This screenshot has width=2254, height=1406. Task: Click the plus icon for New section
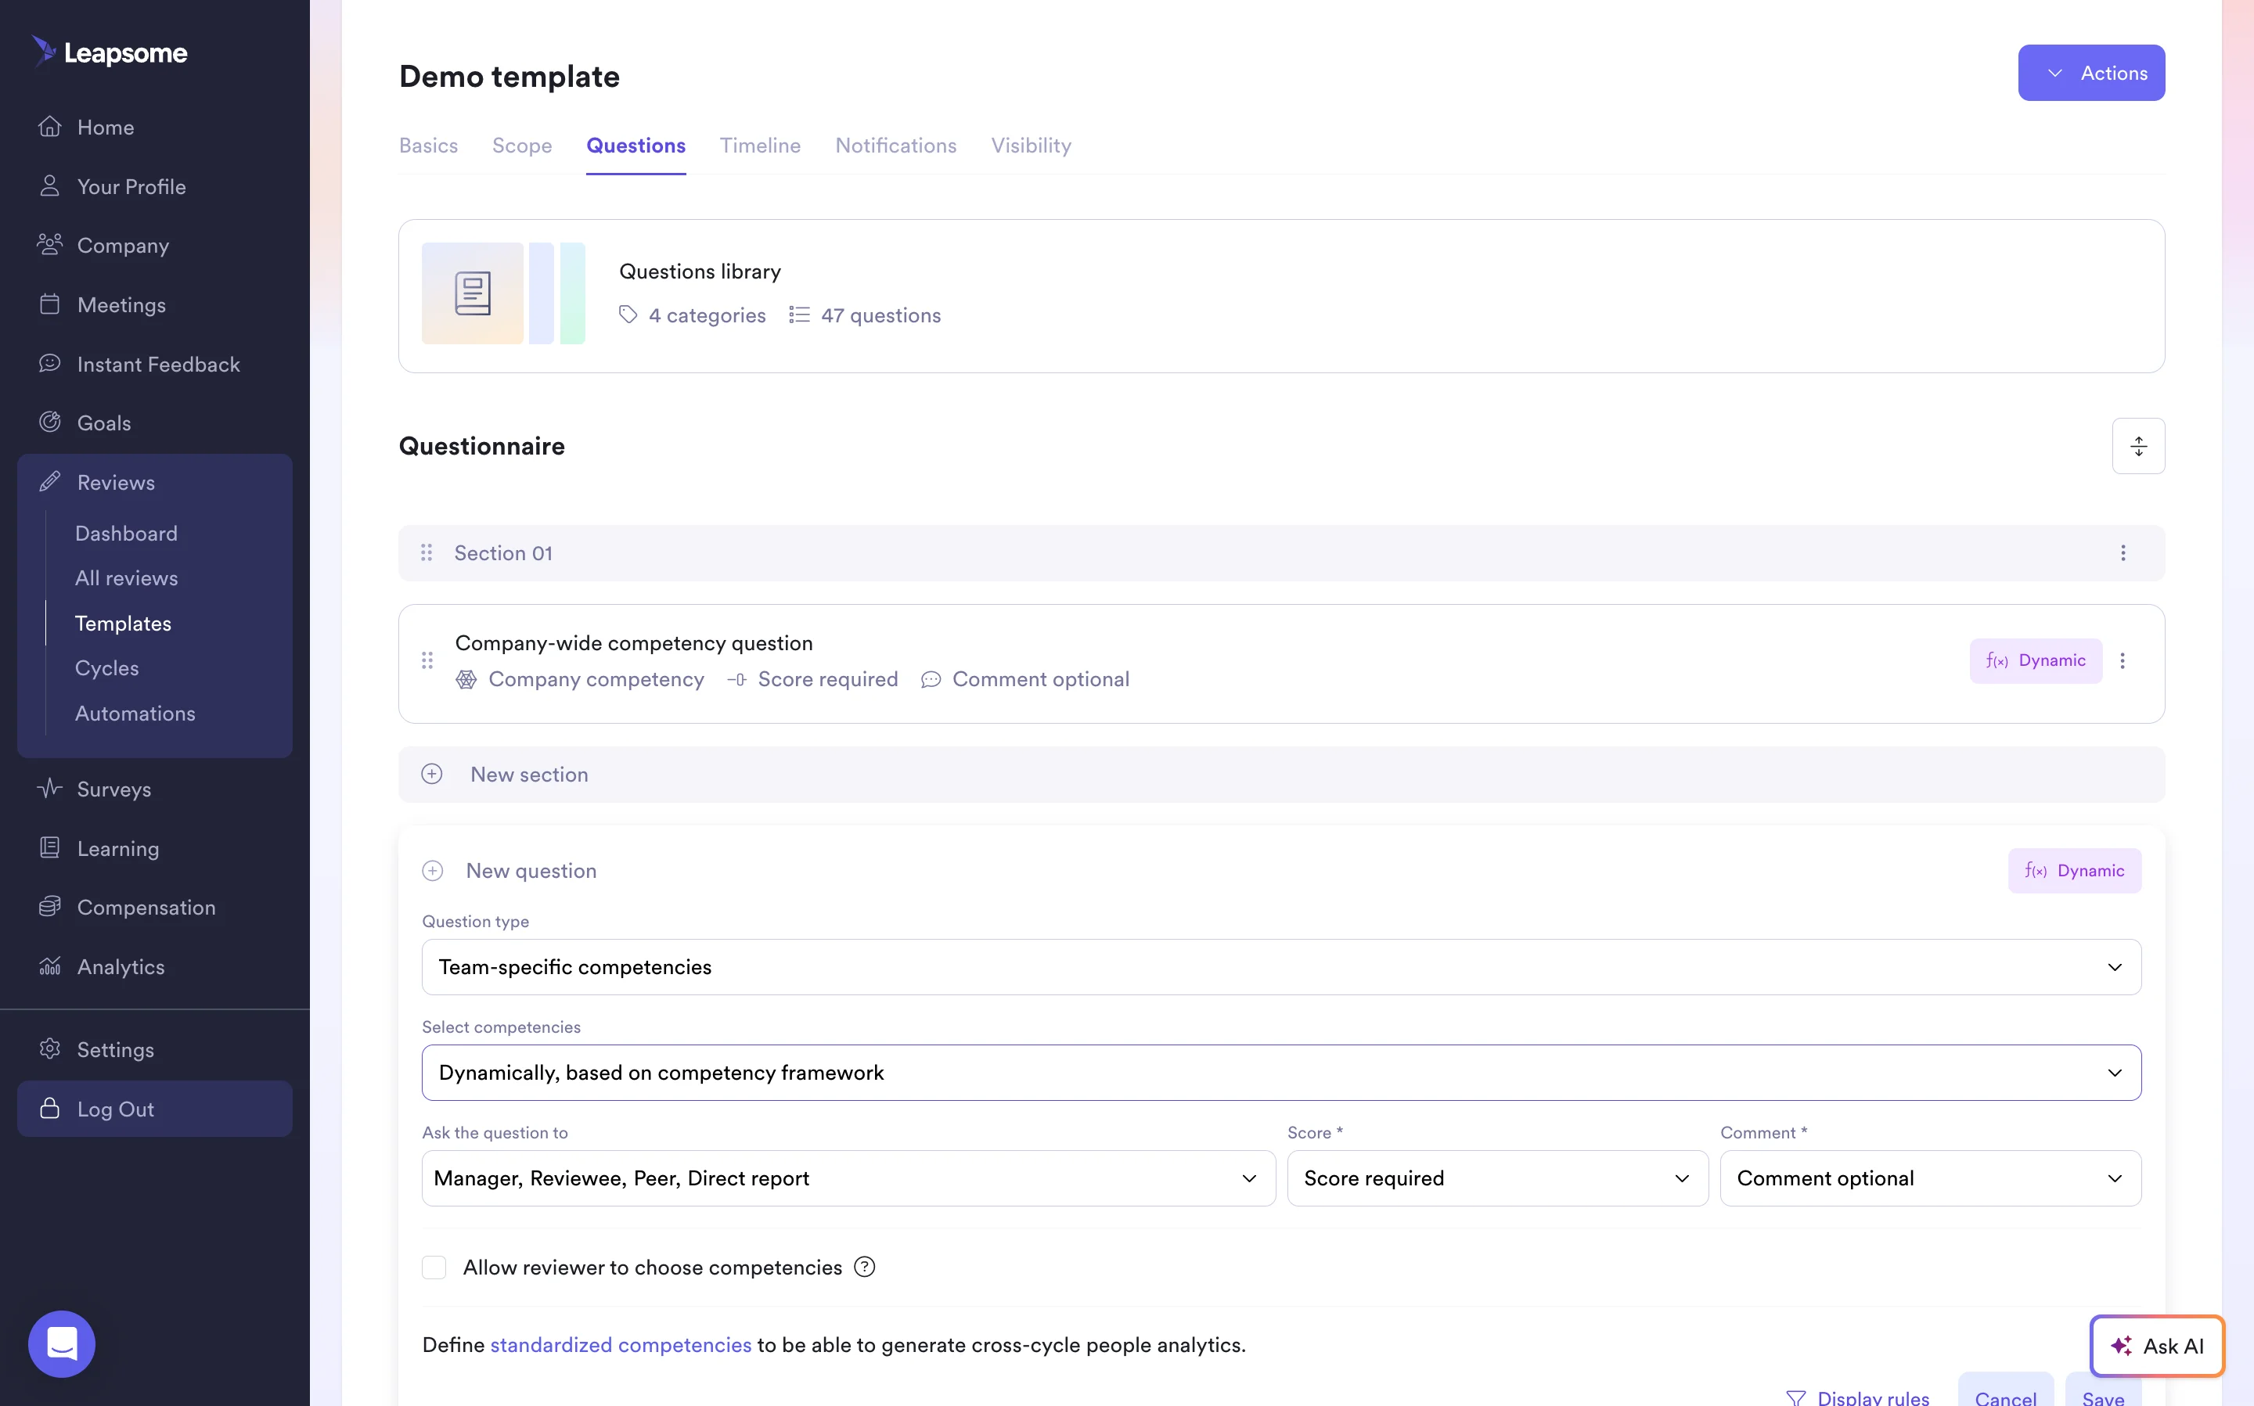click(431, 774)
